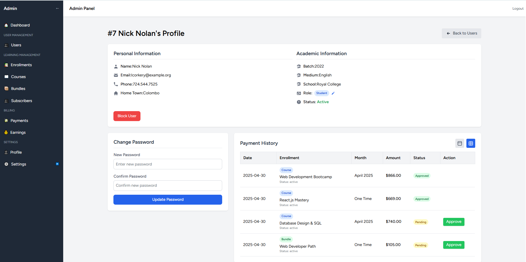The width and height of the screenshot is (526, 262).
Task: Expand the Settings submenu indicator
Action: (57, 164)
